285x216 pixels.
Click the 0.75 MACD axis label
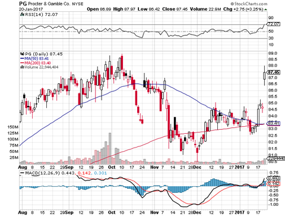(273, 173)
